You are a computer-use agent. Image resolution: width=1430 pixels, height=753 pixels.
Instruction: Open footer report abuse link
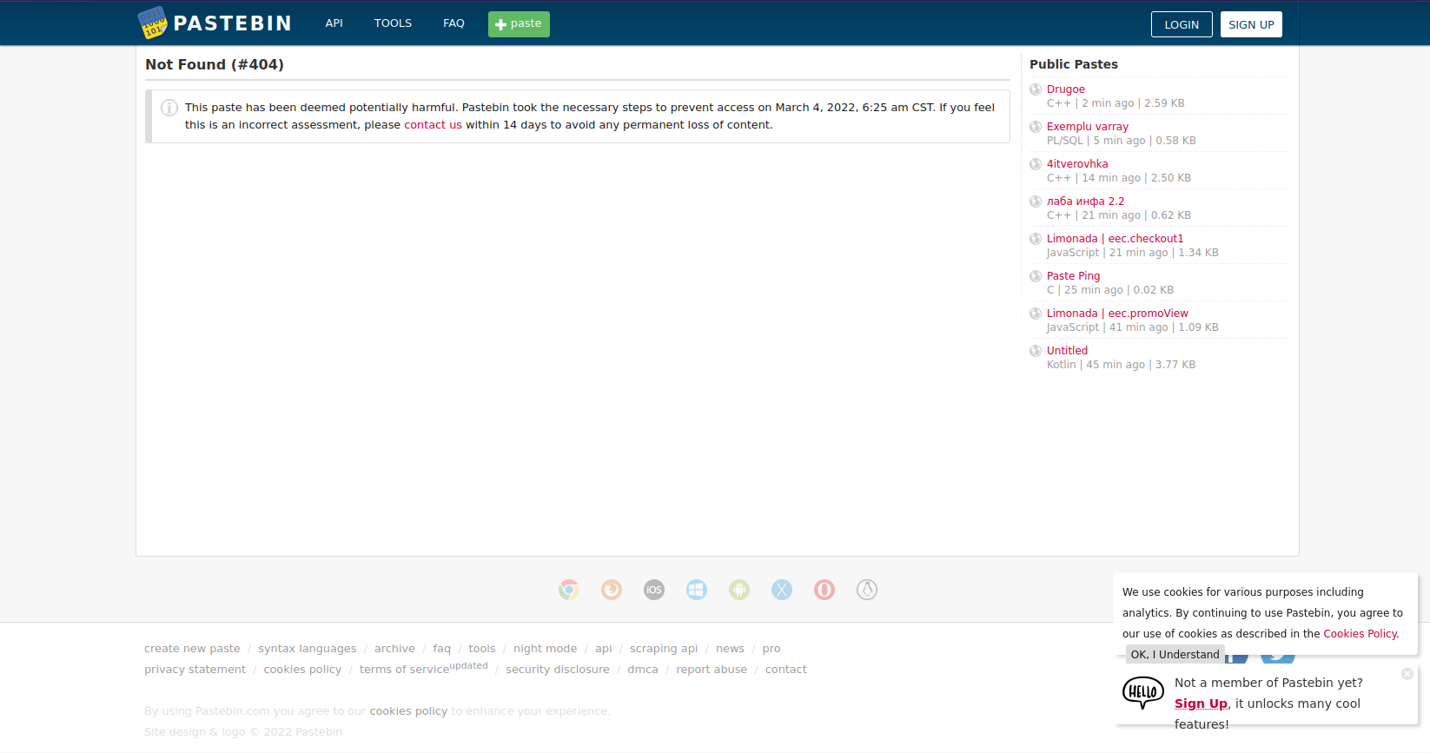click(x=712, y=670)
